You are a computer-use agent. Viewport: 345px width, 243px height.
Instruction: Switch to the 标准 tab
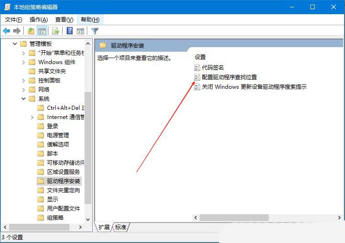coord(121,227)
